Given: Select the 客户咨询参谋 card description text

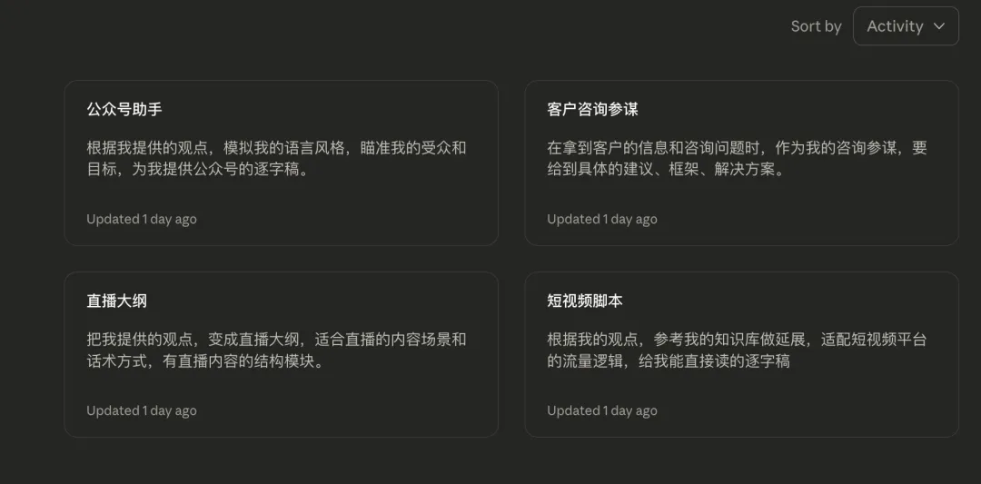Looking at the screenshot, I should pos(737,159).
